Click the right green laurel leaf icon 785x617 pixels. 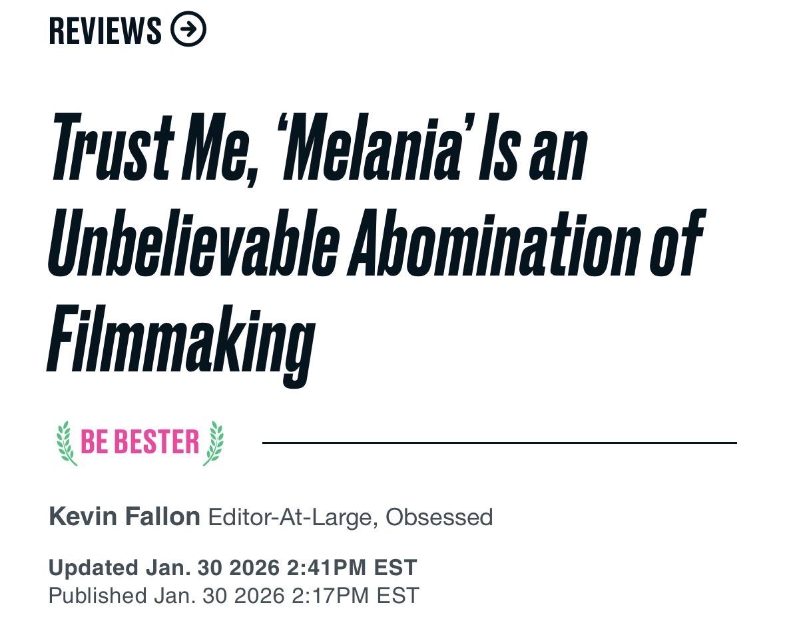[x=214, y=443]
